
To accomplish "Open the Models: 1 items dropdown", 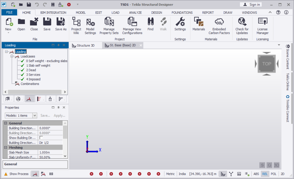I will pyautogui.click(x=35, y=115).
